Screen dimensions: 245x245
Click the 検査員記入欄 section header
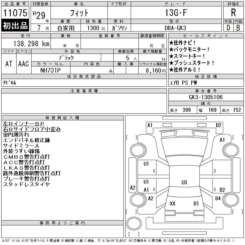click(62, 118)
